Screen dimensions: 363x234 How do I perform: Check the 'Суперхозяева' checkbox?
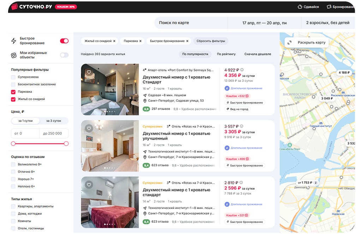[13, 77]
